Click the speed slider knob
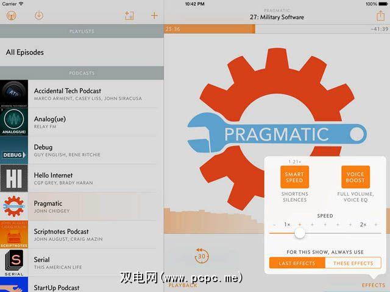Screen dimensions: 390x292 pyautogui.click(x=300, y=233)
